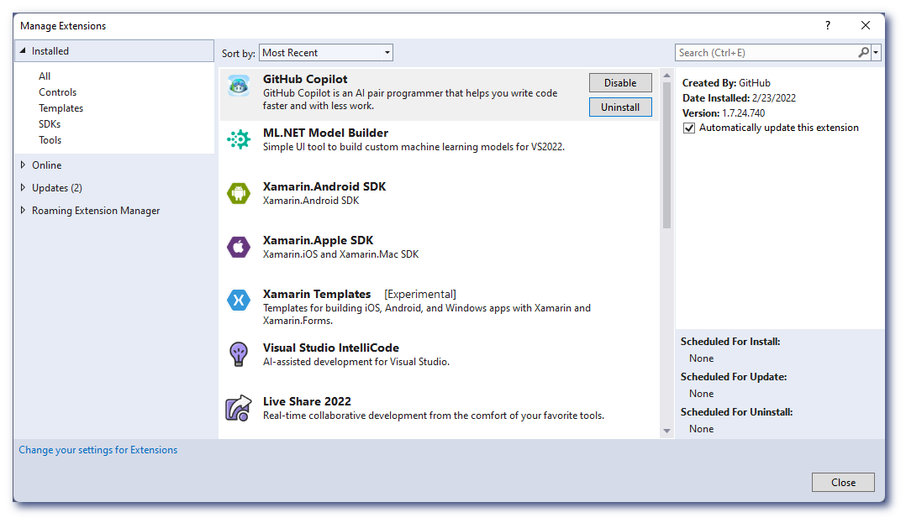Collapse the Installed category arrow
The image size is (906, 523).
coord(23,51)
